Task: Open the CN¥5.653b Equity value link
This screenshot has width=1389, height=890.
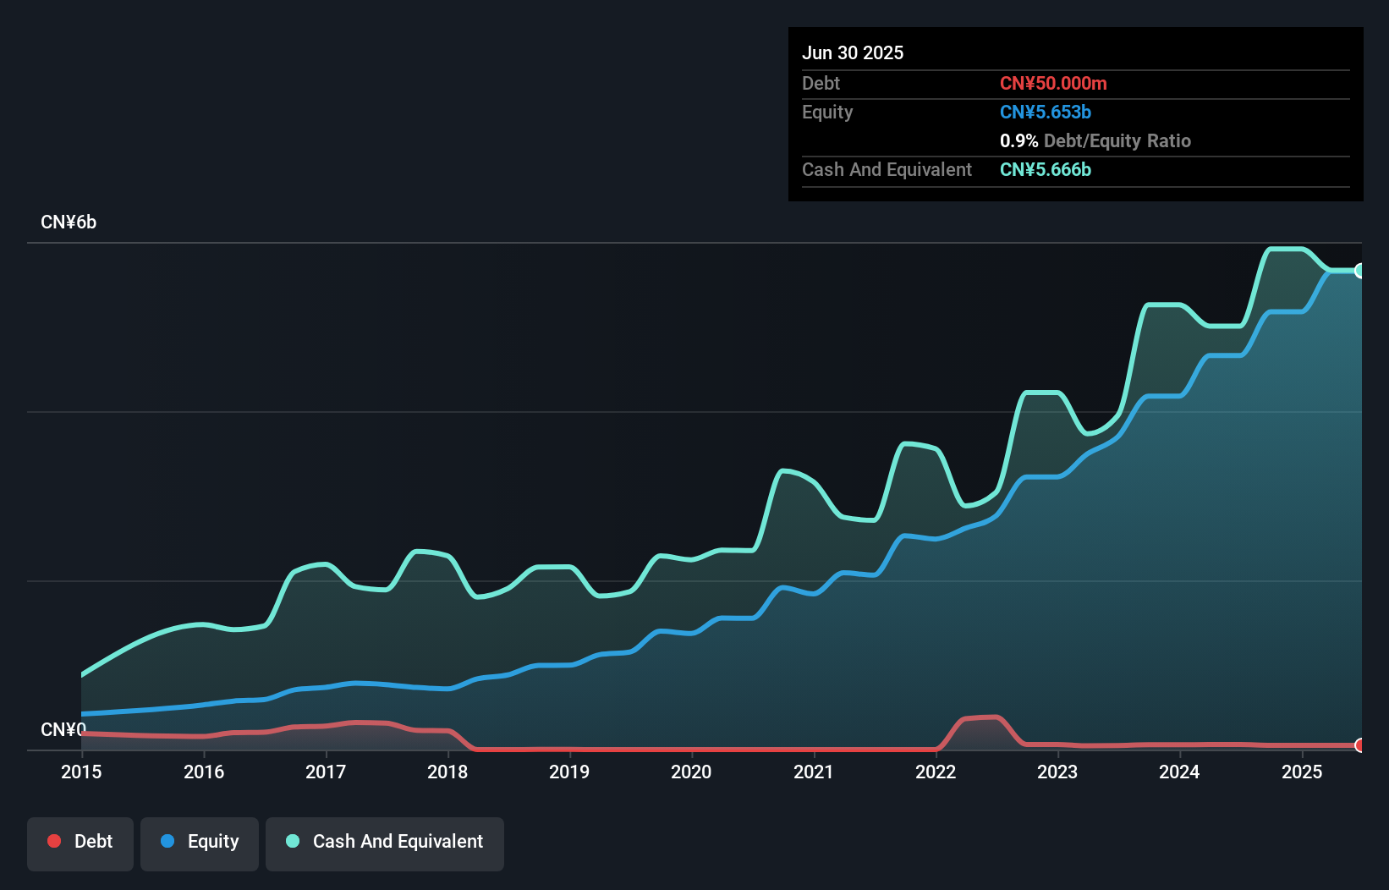Action: click(x=1046, y=112)
